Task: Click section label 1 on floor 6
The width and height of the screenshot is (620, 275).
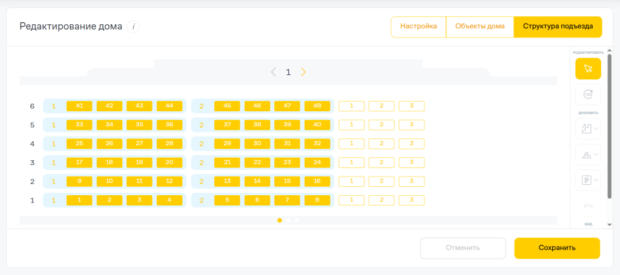Action: pos(53,106)
